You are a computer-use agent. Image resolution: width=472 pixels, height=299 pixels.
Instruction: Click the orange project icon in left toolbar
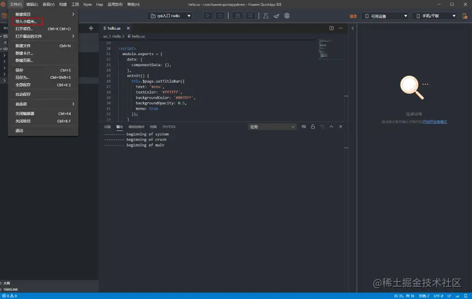click(x=4, y=16)
